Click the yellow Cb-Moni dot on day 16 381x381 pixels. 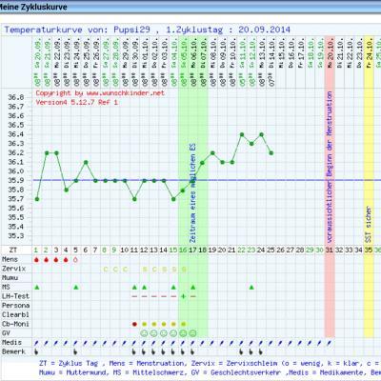[x=183, y=324]
